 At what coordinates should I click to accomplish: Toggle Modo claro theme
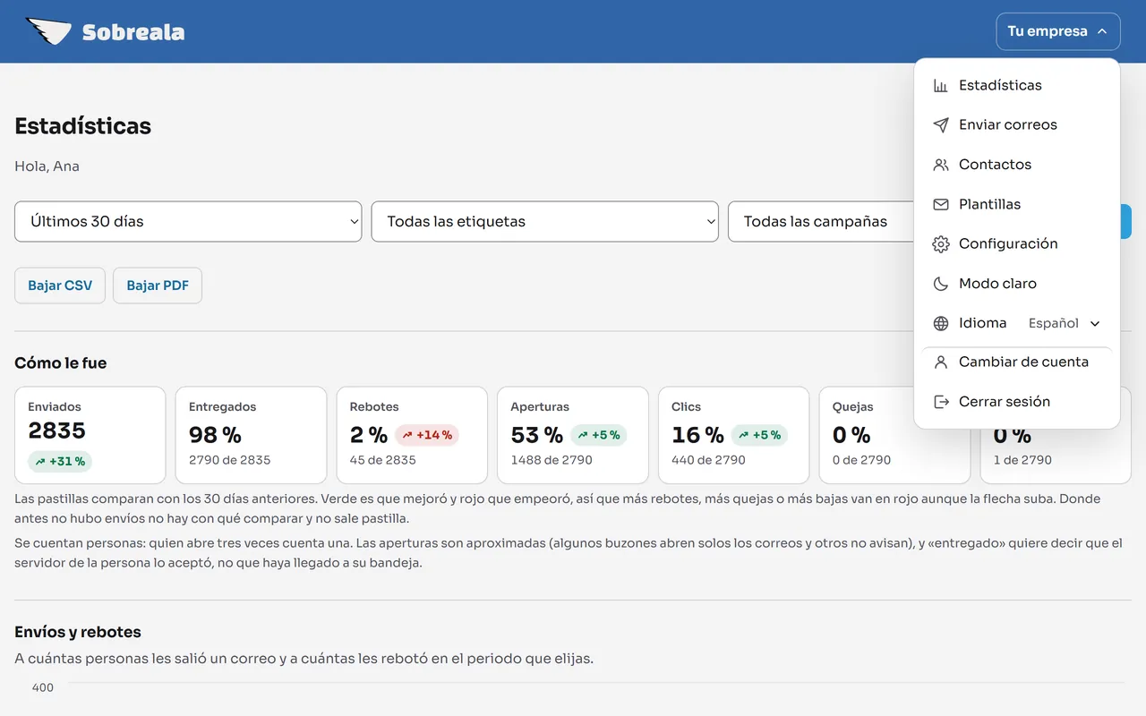click(1017, 284)
